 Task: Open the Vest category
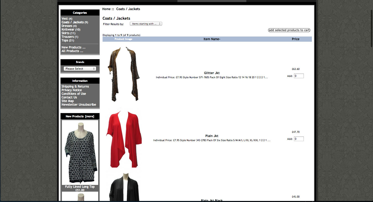pos(67,19)
